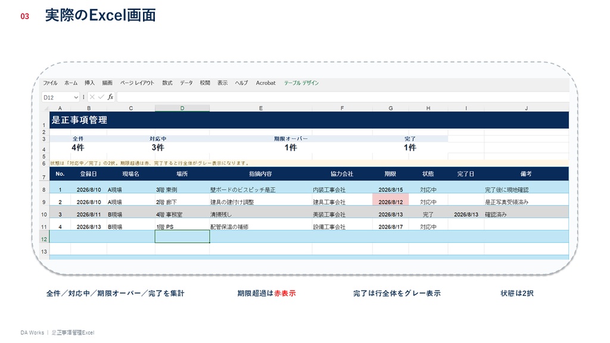Switch to the 数式 tab
Viewport: 610px width, 343px height.
pos(167,83)
